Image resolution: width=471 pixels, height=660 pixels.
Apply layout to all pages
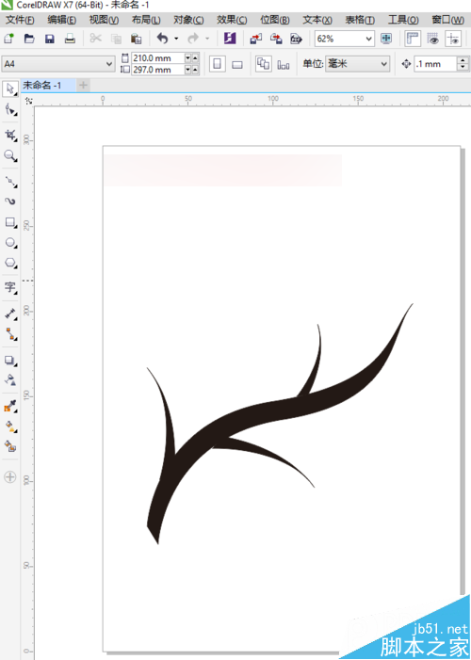pyautogui.click(x=264, y=64)
